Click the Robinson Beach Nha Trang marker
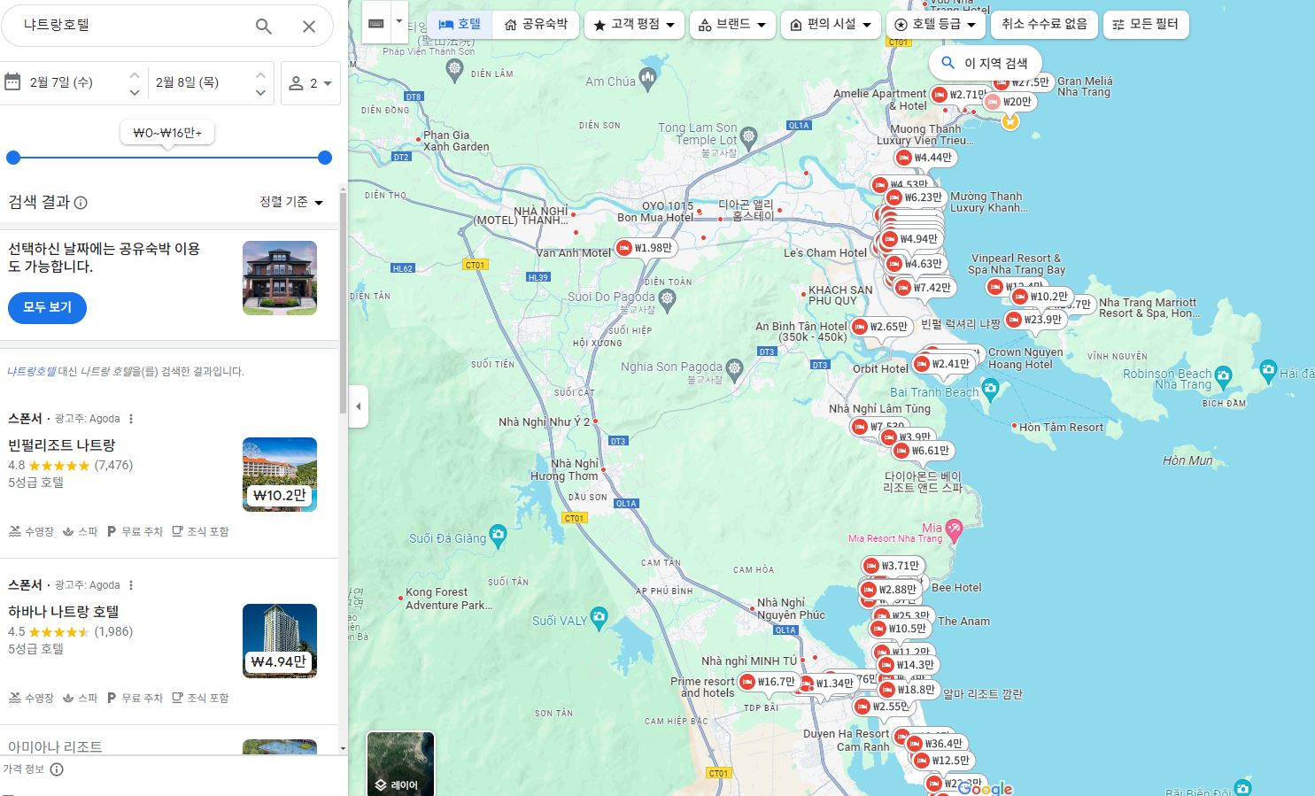Image resolution: width=1315 pixels, height=796 pixels. (1224, 375)
